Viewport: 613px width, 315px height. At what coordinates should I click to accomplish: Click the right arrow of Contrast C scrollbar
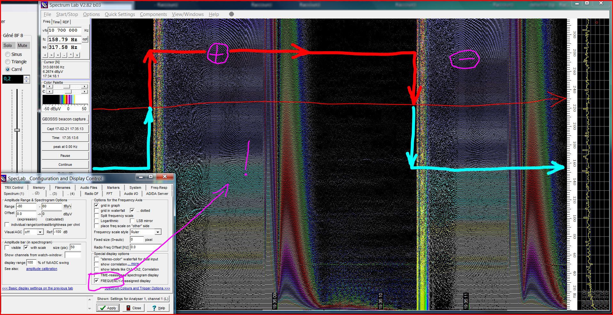[85, 92]
